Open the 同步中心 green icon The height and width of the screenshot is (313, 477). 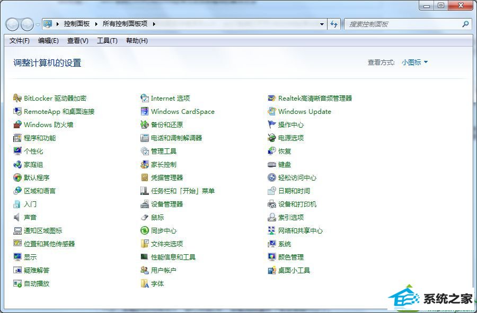click(x=145, y=231)
